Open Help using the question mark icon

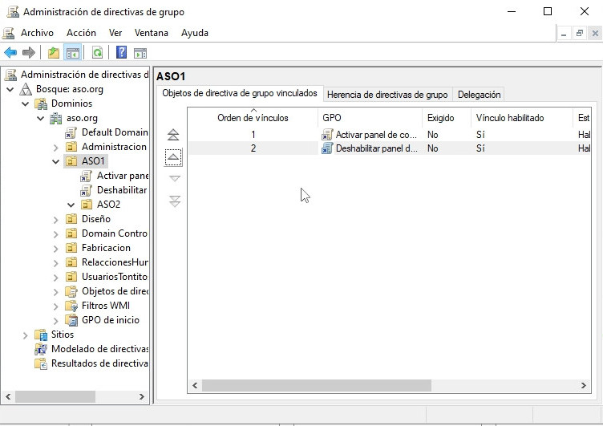coord(121,53)
